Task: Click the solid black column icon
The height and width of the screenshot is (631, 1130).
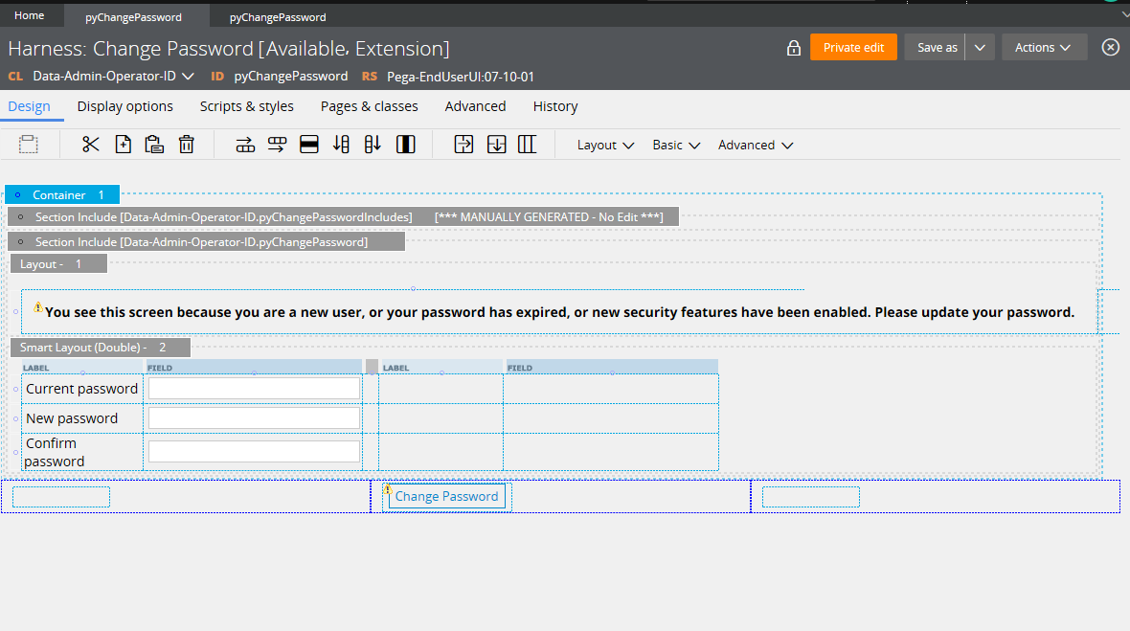Action: 406,145
